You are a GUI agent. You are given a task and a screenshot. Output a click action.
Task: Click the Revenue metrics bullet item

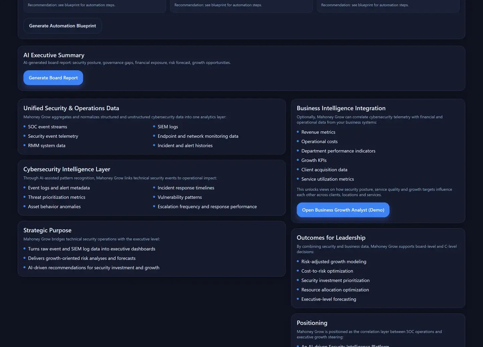click(x=318, y=132)
